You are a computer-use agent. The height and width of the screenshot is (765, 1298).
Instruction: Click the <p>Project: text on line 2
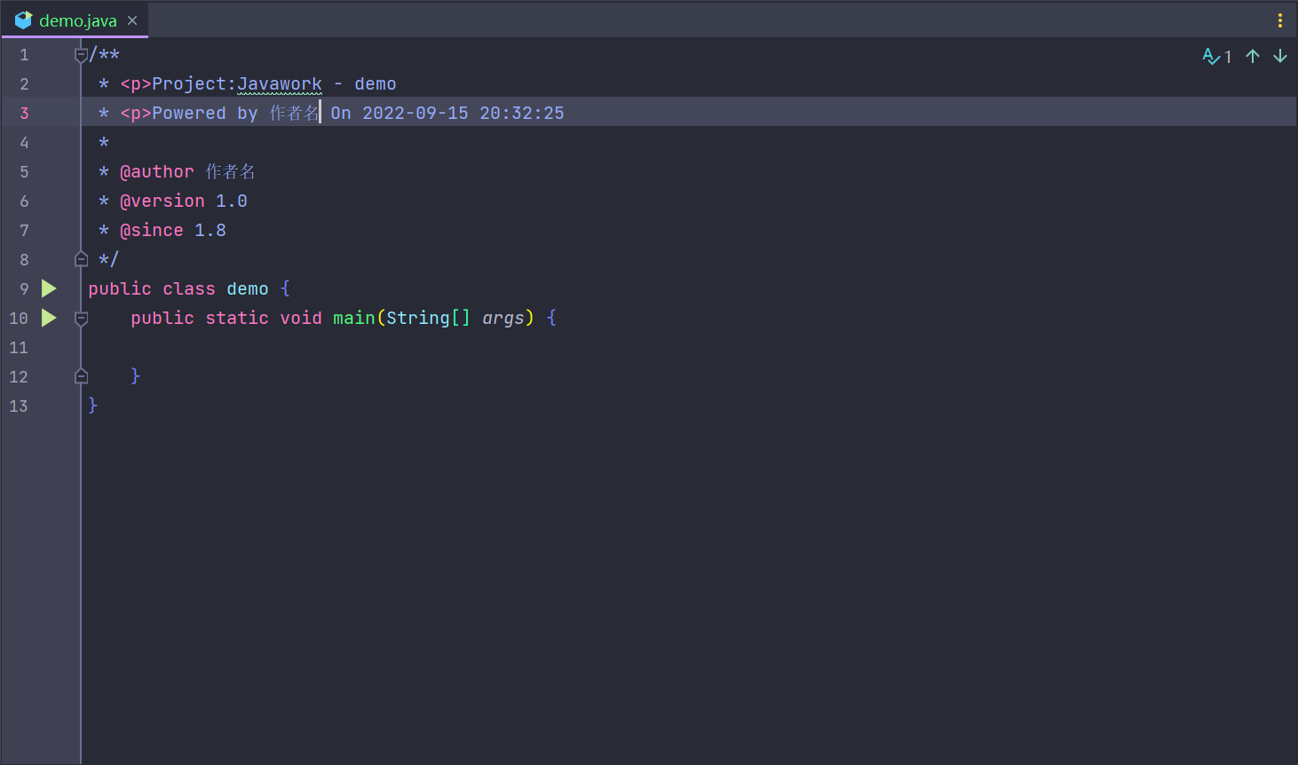coord(178,84)
